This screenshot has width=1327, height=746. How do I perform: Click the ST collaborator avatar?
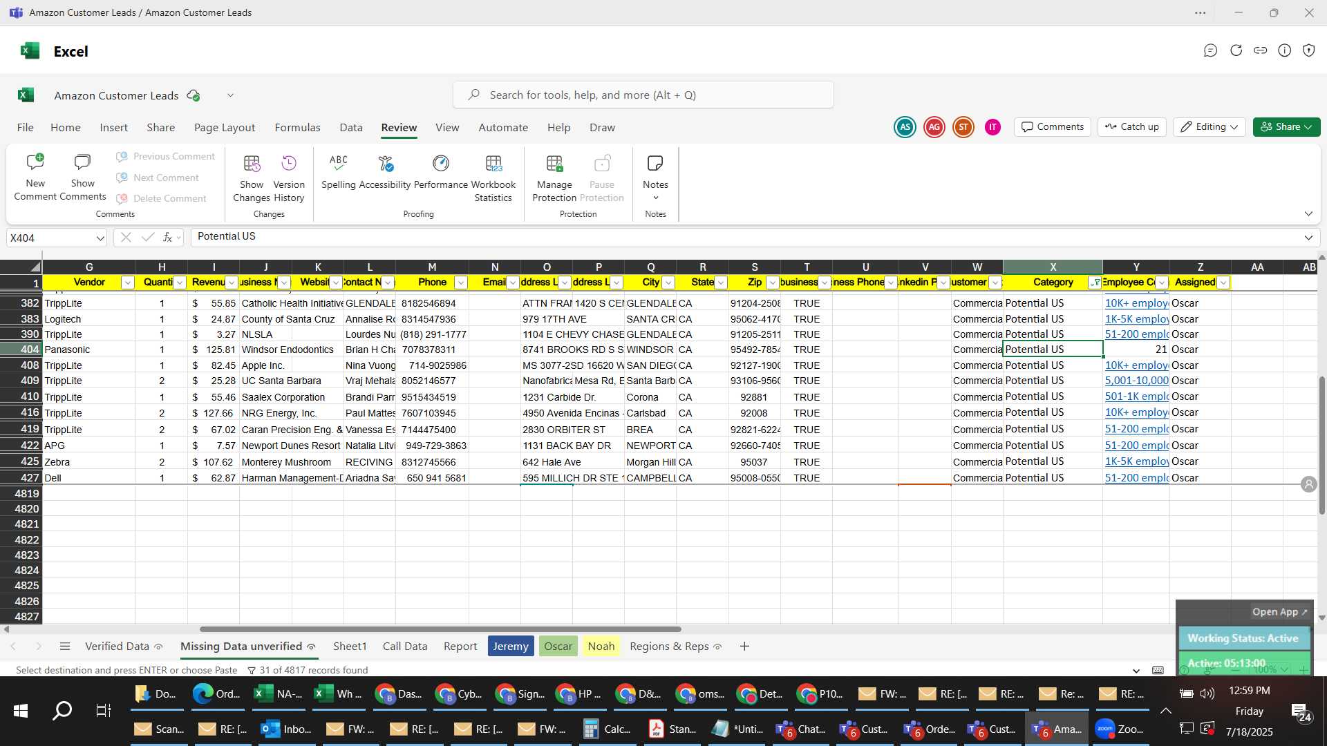(963, 127)
